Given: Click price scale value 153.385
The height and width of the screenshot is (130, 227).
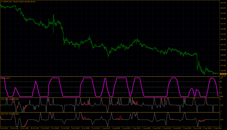Looking at the screenshot, I should (223, 18).
